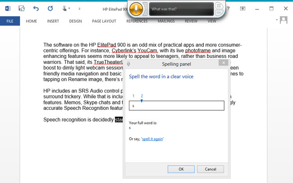Switch to the REVIEW tab
The image size is (293, 183).
(x=191, y=21)
